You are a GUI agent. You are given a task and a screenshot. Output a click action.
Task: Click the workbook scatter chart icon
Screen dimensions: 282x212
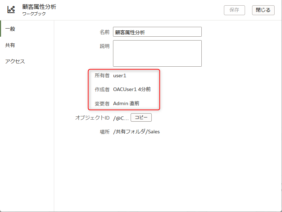click(x=11, y=10)
